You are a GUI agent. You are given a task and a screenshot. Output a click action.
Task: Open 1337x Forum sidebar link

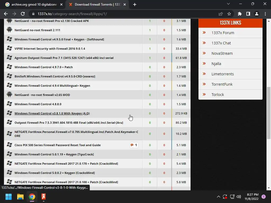click(x=223, y=33)
